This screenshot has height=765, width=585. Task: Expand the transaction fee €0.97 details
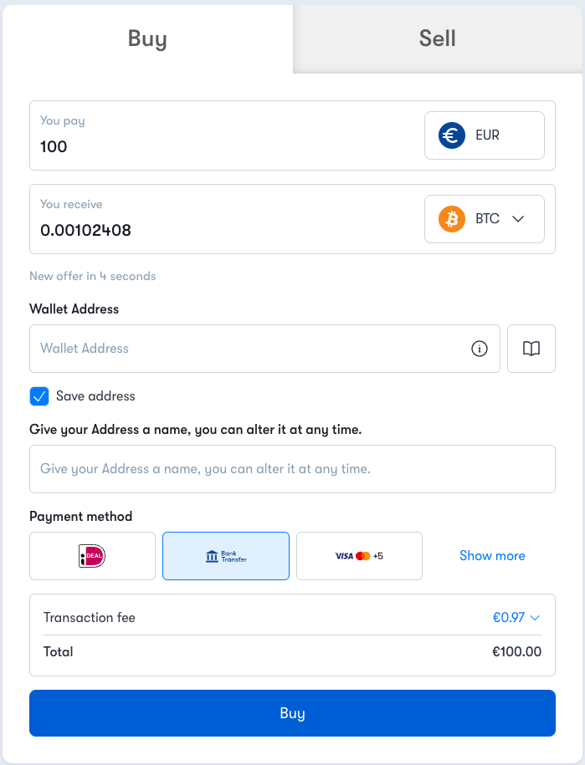[516, 618]
